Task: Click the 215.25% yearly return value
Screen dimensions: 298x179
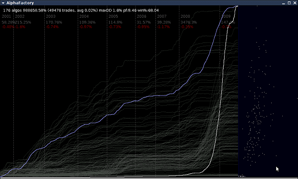Action: point(23,22)
